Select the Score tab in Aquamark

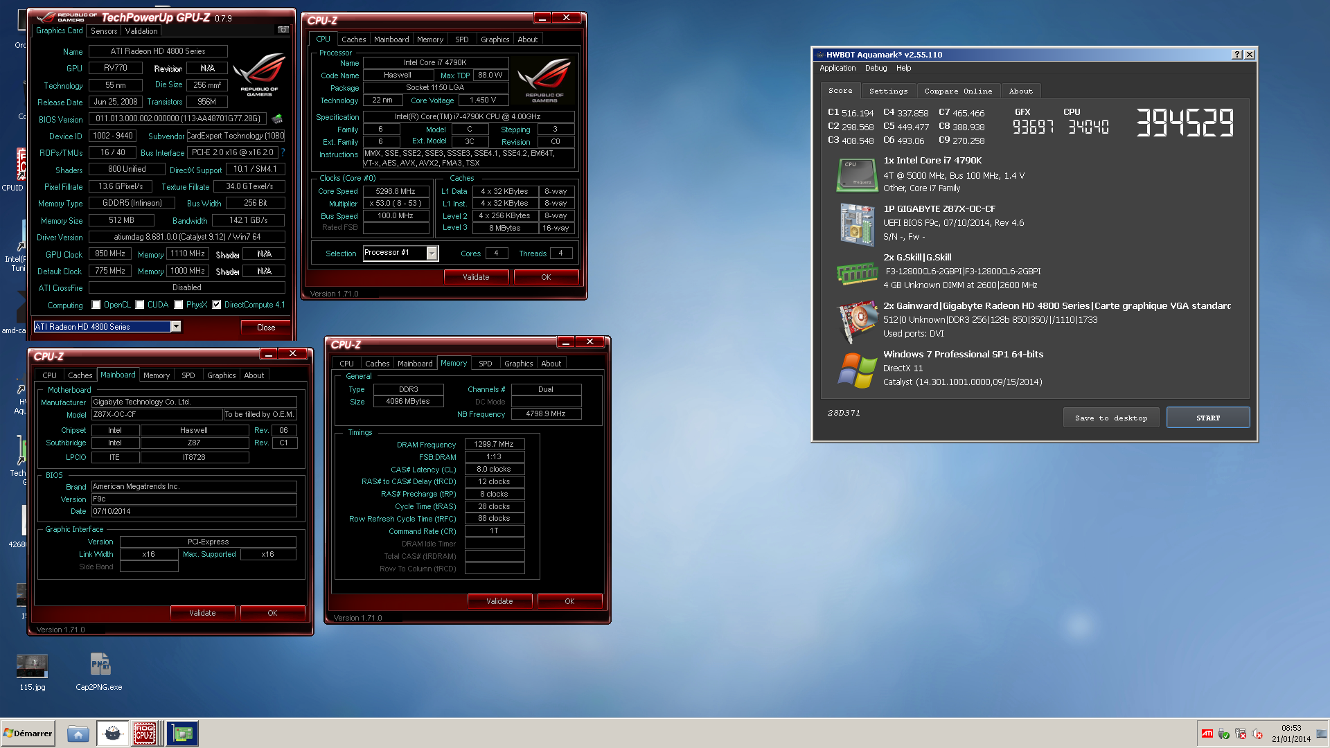(x=840, y=90)
